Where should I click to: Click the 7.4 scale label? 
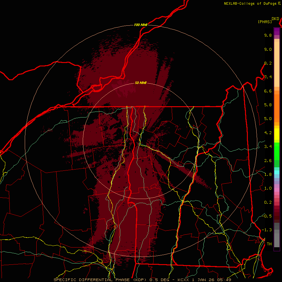click(x=268, y=77)
